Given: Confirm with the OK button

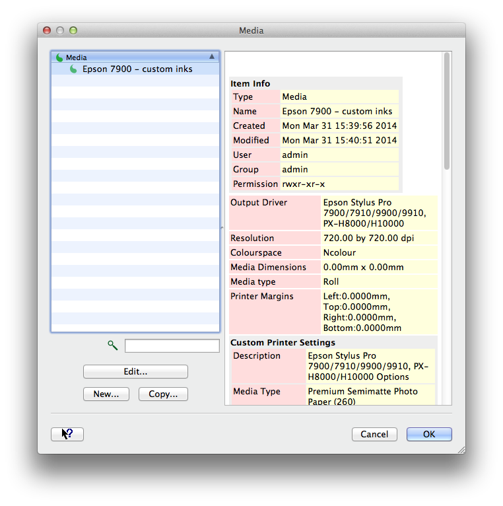Looking at the screenshot, I should (429, 434).
